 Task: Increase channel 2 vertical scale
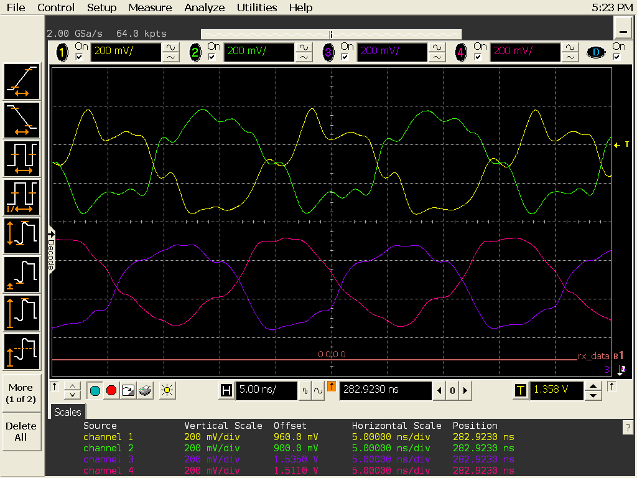304,47
